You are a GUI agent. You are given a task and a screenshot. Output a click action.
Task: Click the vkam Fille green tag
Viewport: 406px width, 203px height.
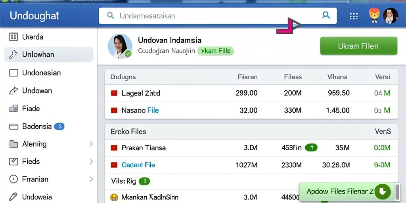(216, 51)
